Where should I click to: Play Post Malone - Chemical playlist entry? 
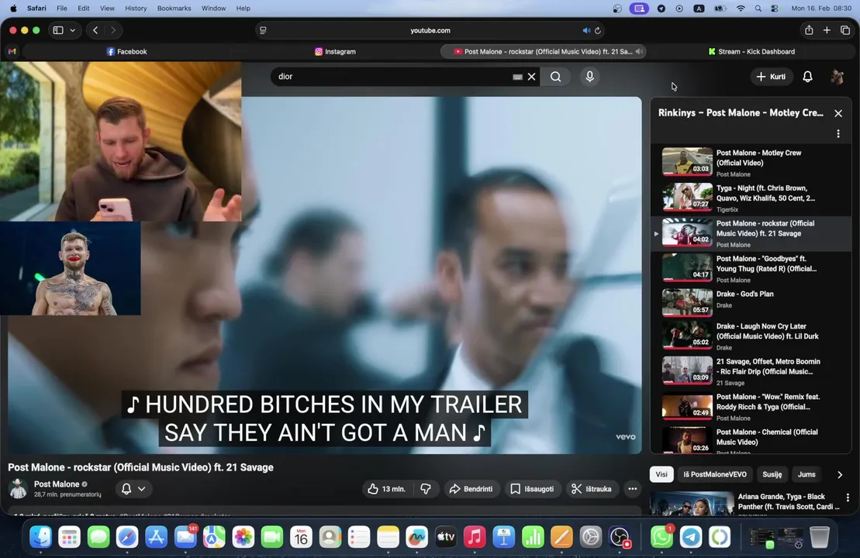(x=751, y=441)
